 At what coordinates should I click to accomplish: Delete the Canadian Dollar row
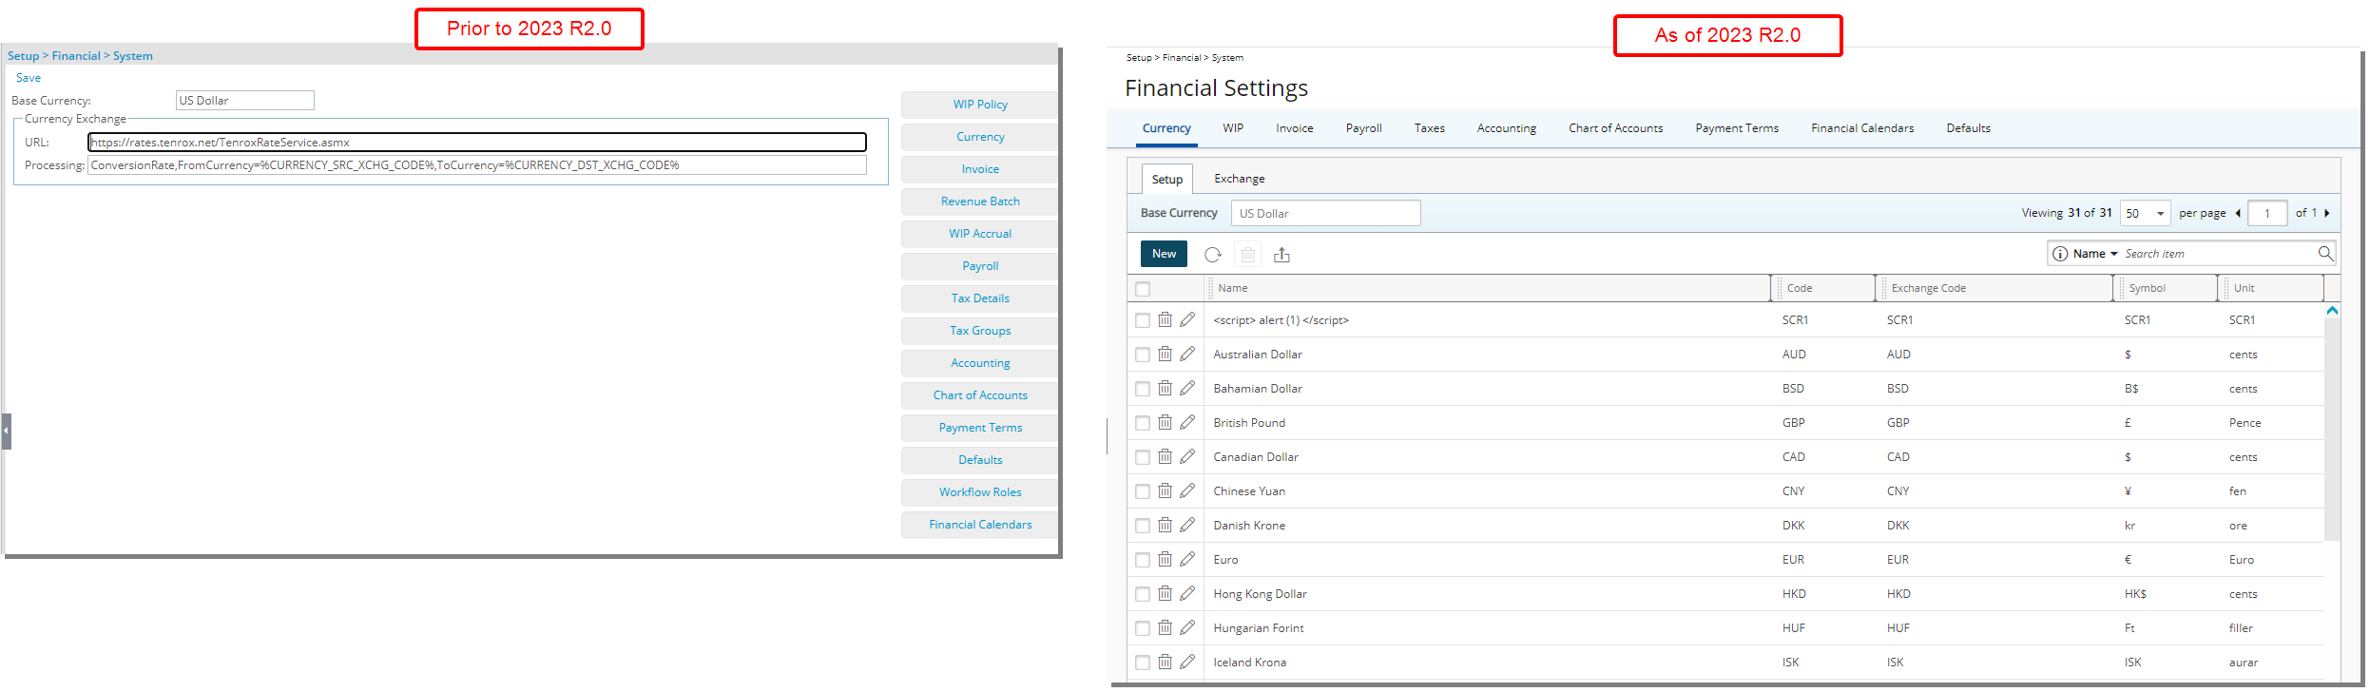point(1165,456)
